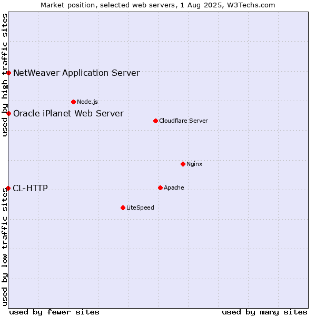316x316 pixels.
Task: Select the "Cloudflare Server" label text
Action: pyautogui.click(x=183, y=121)
